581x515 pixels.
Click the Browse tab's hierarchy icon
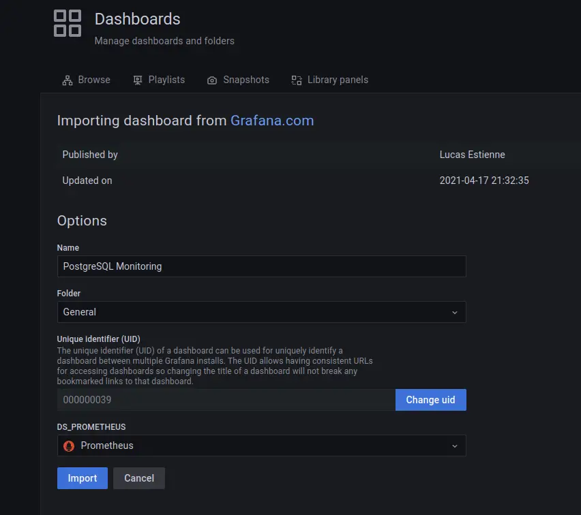click(x=68, y=80)
